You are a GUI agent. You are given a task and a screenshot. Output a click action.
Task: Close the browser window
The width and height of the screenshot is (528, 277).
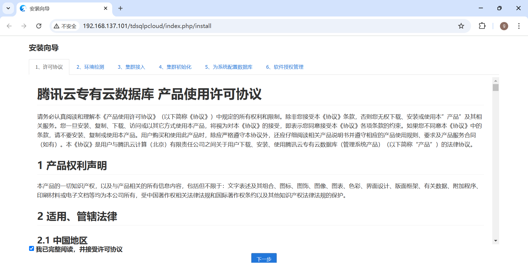518,8
